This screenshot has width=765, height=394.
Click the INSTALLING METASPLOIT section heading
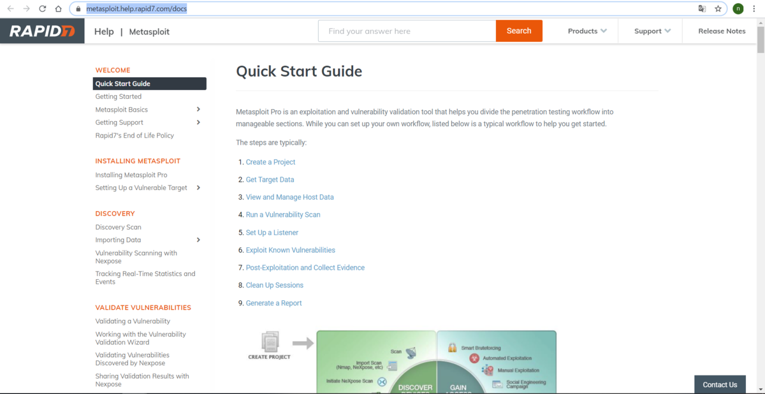138,161
